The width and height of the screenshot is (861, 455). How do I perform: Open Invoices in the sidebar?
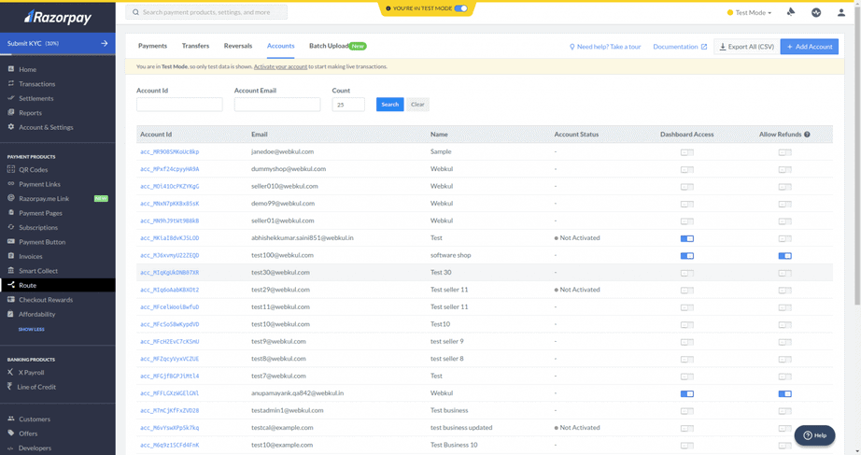pyautogui.click(x=31, y=256)
